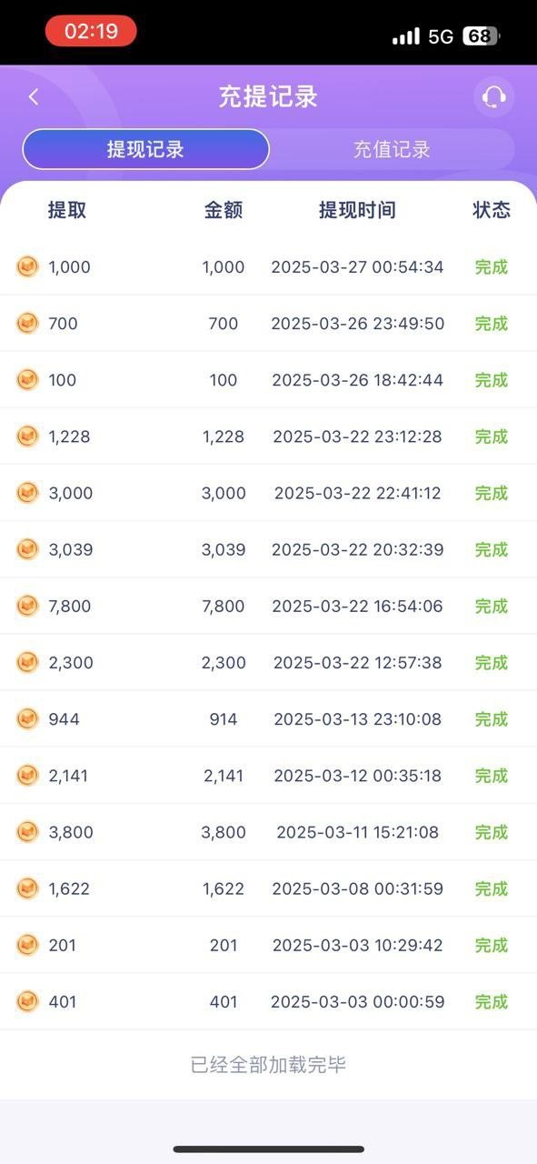This screenshot has height=1164, width=537.
Task: Go back using the left chevron
Action: [34, 96]
